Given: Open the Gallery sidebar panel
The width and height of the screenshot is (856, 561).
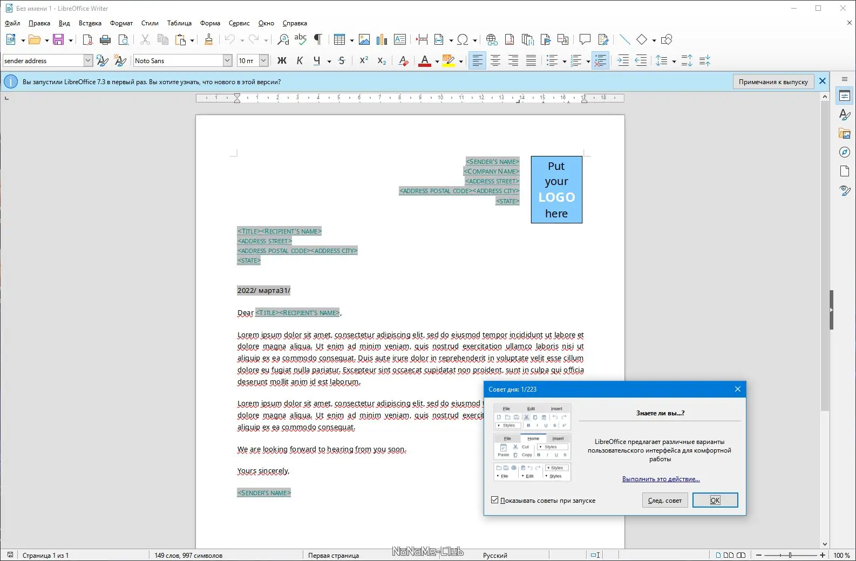Looking at the screenshot, I should (845, 133).
